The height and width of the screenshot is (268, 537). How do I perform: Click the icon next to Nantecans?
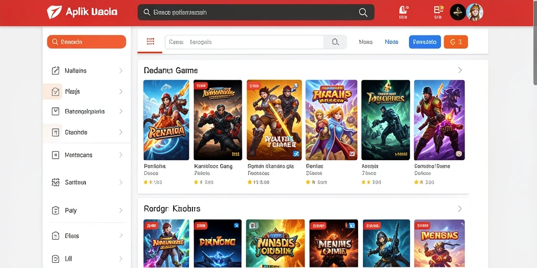(x=56, y=155)
